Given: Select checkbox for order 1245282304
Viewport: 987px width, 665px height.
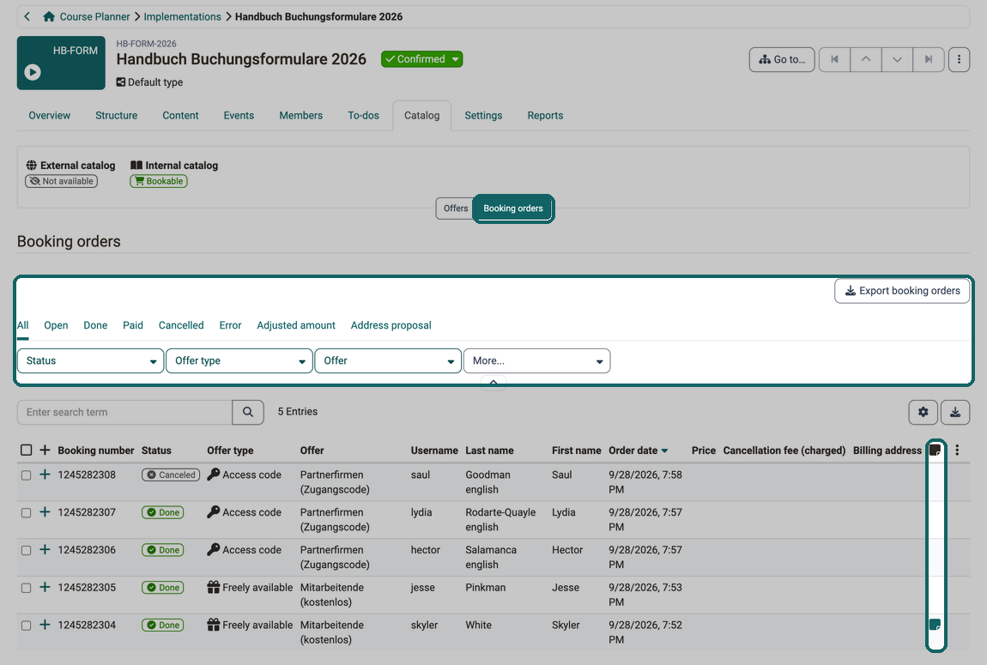Looking at the screenshot, I should click(26, 626).
